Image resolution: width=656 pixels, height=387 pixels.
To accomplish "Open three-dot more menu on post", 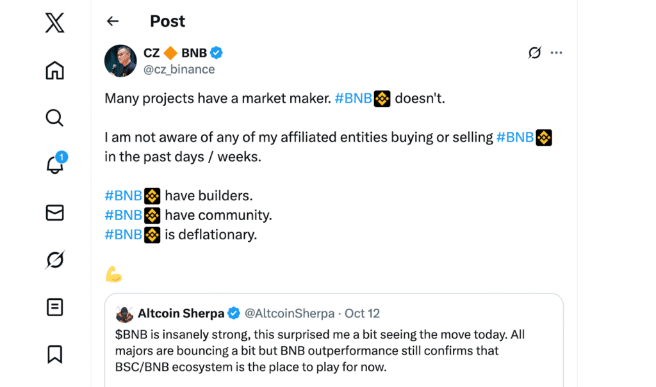I will (556, 52).
